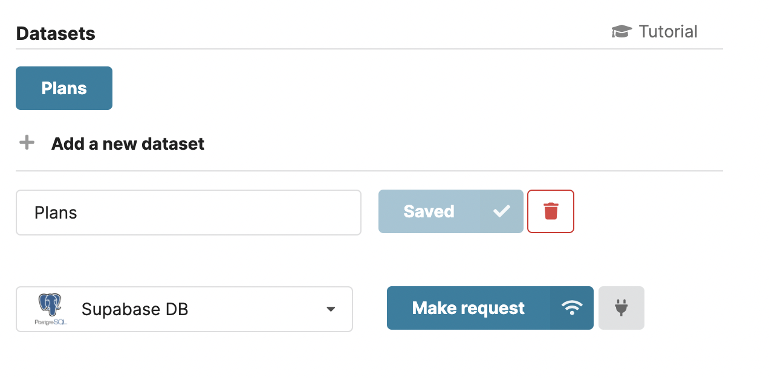This screenshot has width=769, height=378.
Task: Click the plus icon to add dataset
Action: (27, 143)
